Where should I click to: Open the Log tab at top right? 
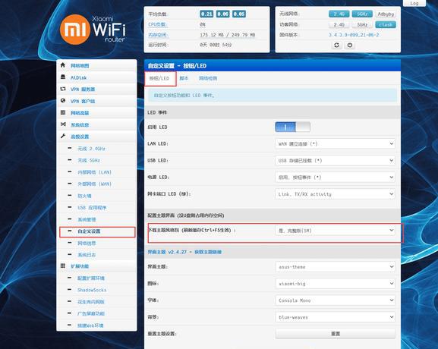coord(414,3)
